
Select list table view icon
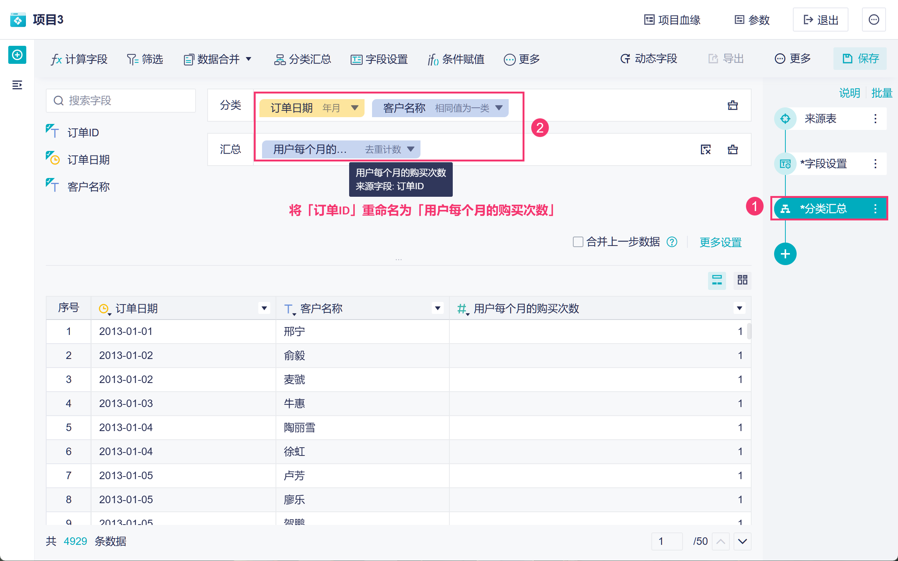pos(717,280)
